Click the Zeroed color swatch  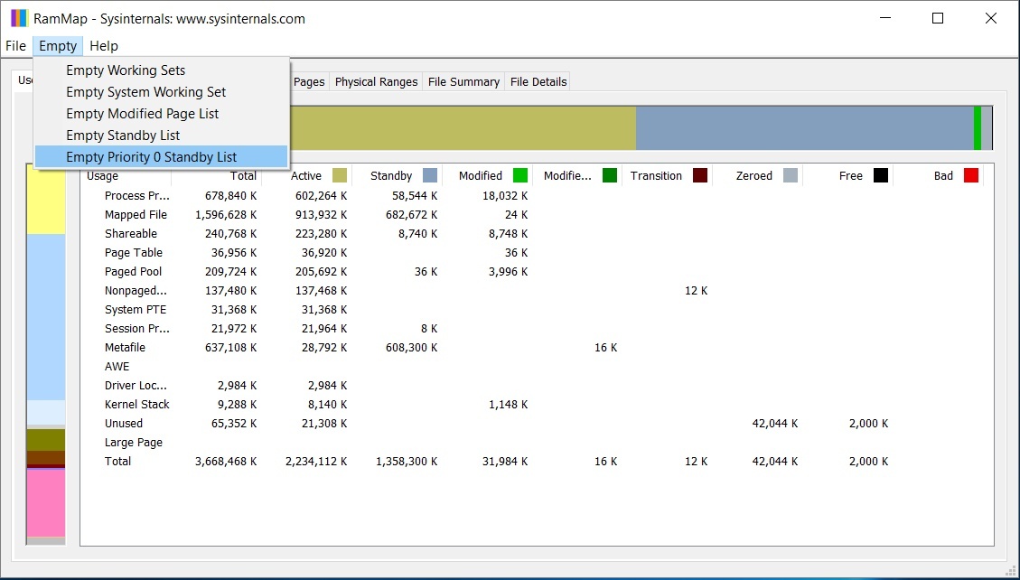pos(791,175)
